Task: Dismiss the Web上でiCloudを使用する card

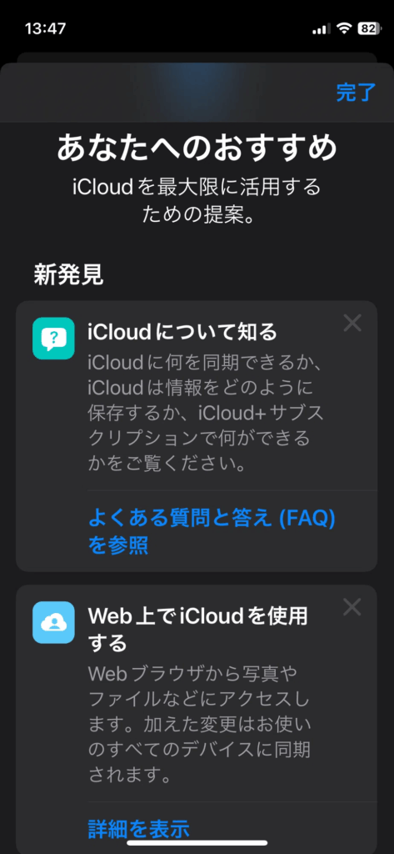Action: point(352,607)
